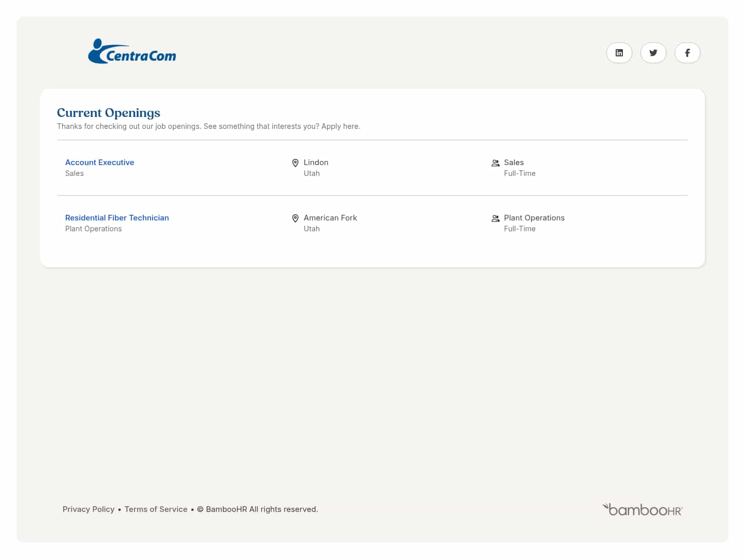Click 'Plant Operations' department label beside people icon

tap(534, 218)
